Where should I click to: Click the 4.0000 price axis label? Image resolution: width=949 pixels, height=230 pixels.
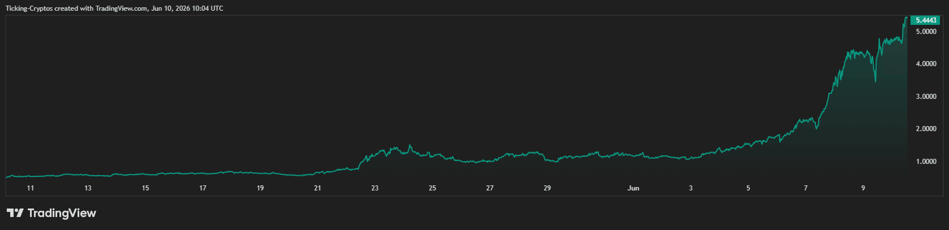[926, 64]
